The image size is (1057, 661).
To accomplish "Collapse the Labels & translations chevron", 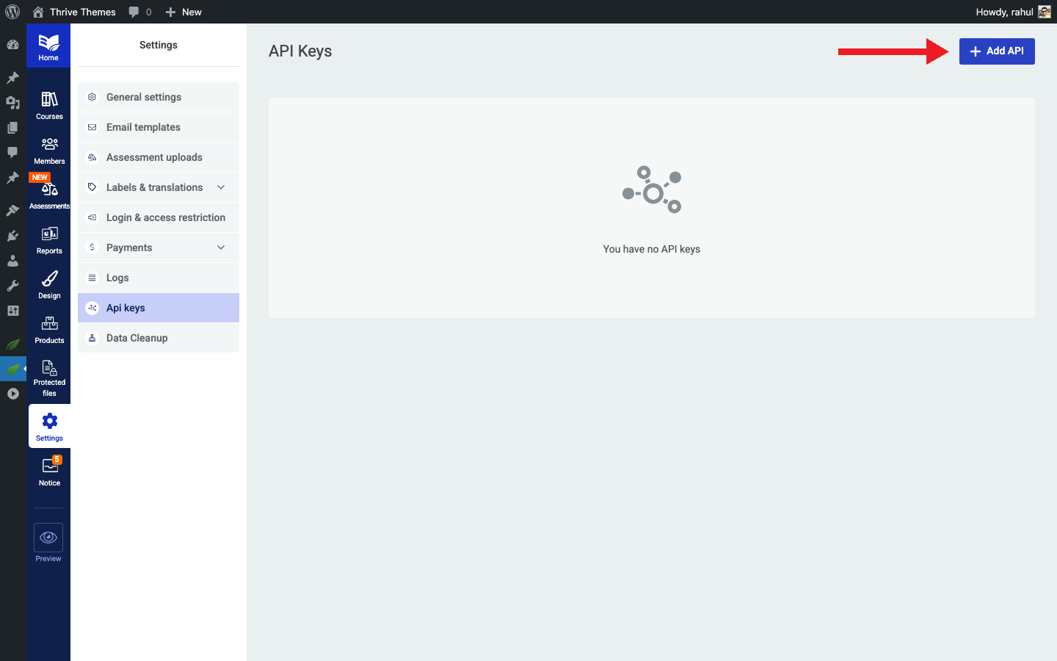I will pos(221,187).
